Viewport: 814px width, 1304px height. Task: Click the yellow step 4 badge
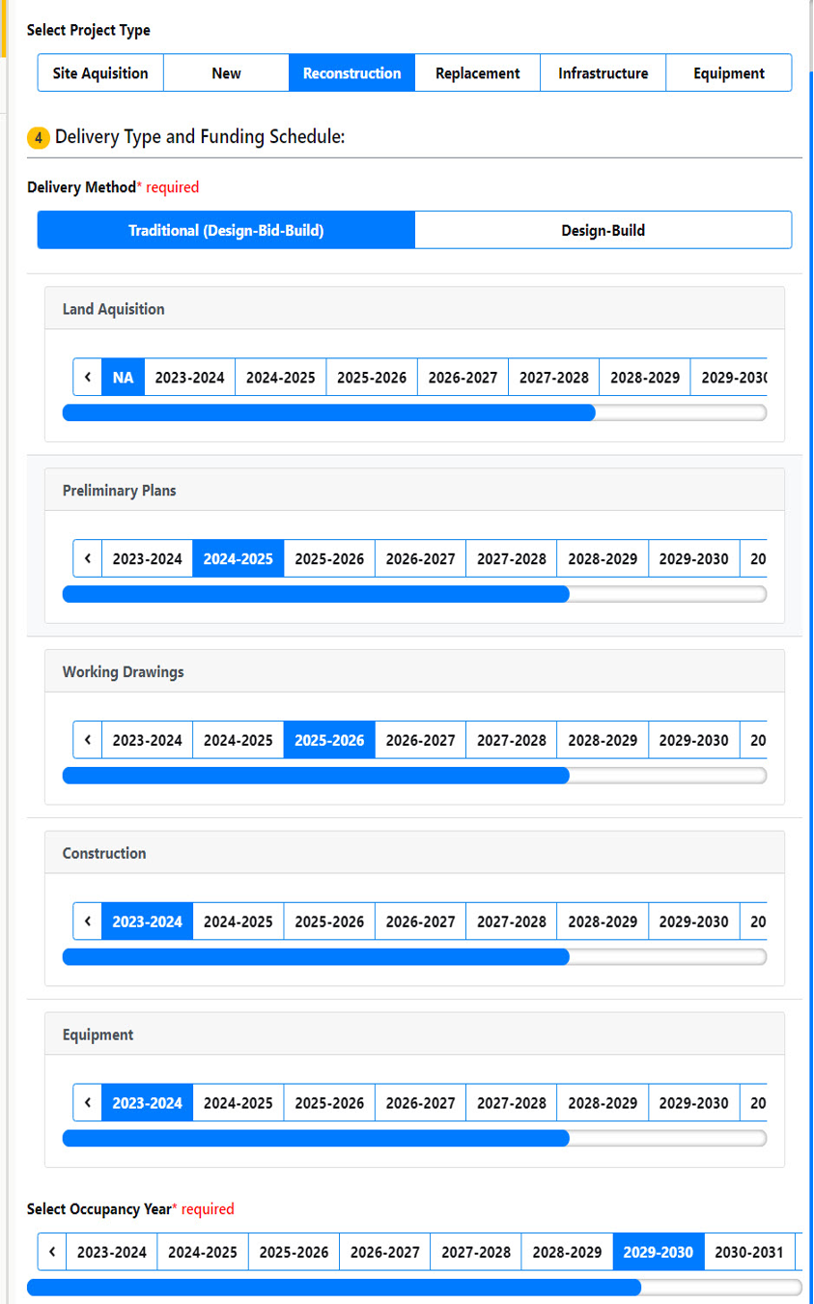pos(38,138)
